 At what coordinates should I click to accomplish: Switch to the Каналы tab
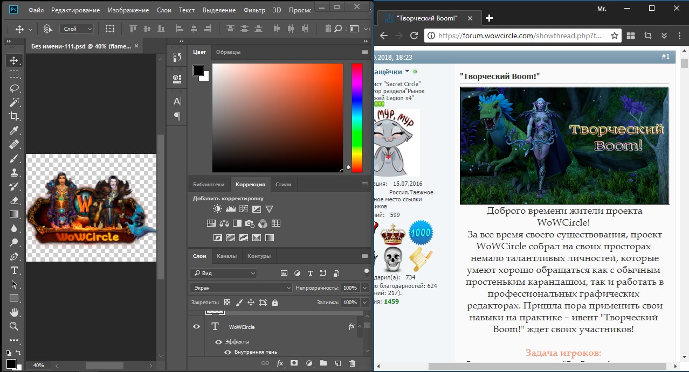[226, 256]
